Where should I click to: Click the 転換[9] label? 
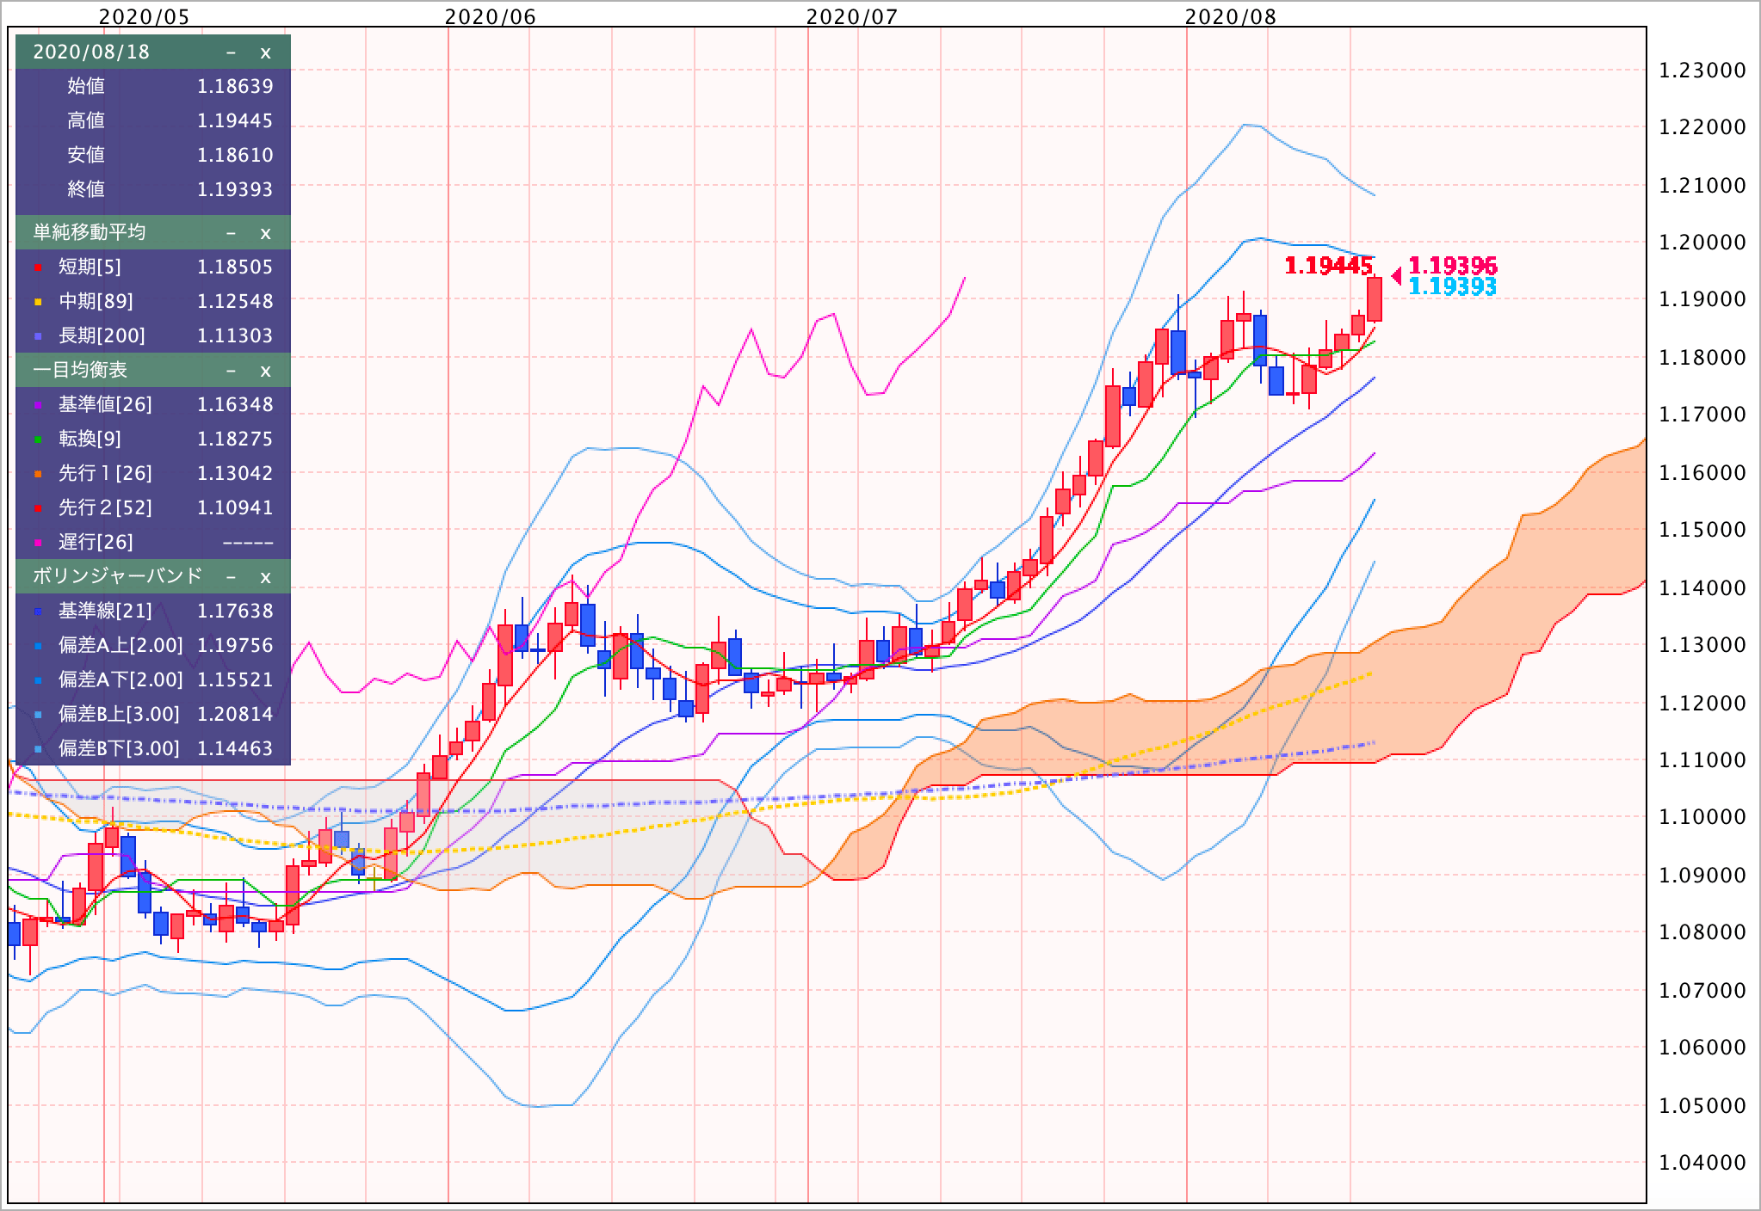coord(90,440)
